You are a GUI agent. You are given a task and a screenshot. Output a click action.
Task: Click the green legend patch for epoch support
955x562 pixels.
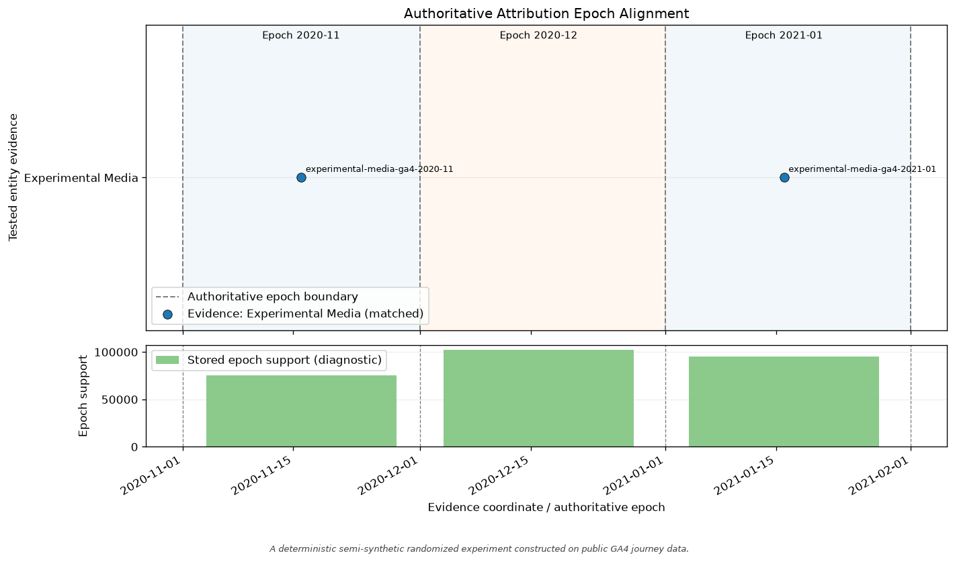[x=167, y=360]
